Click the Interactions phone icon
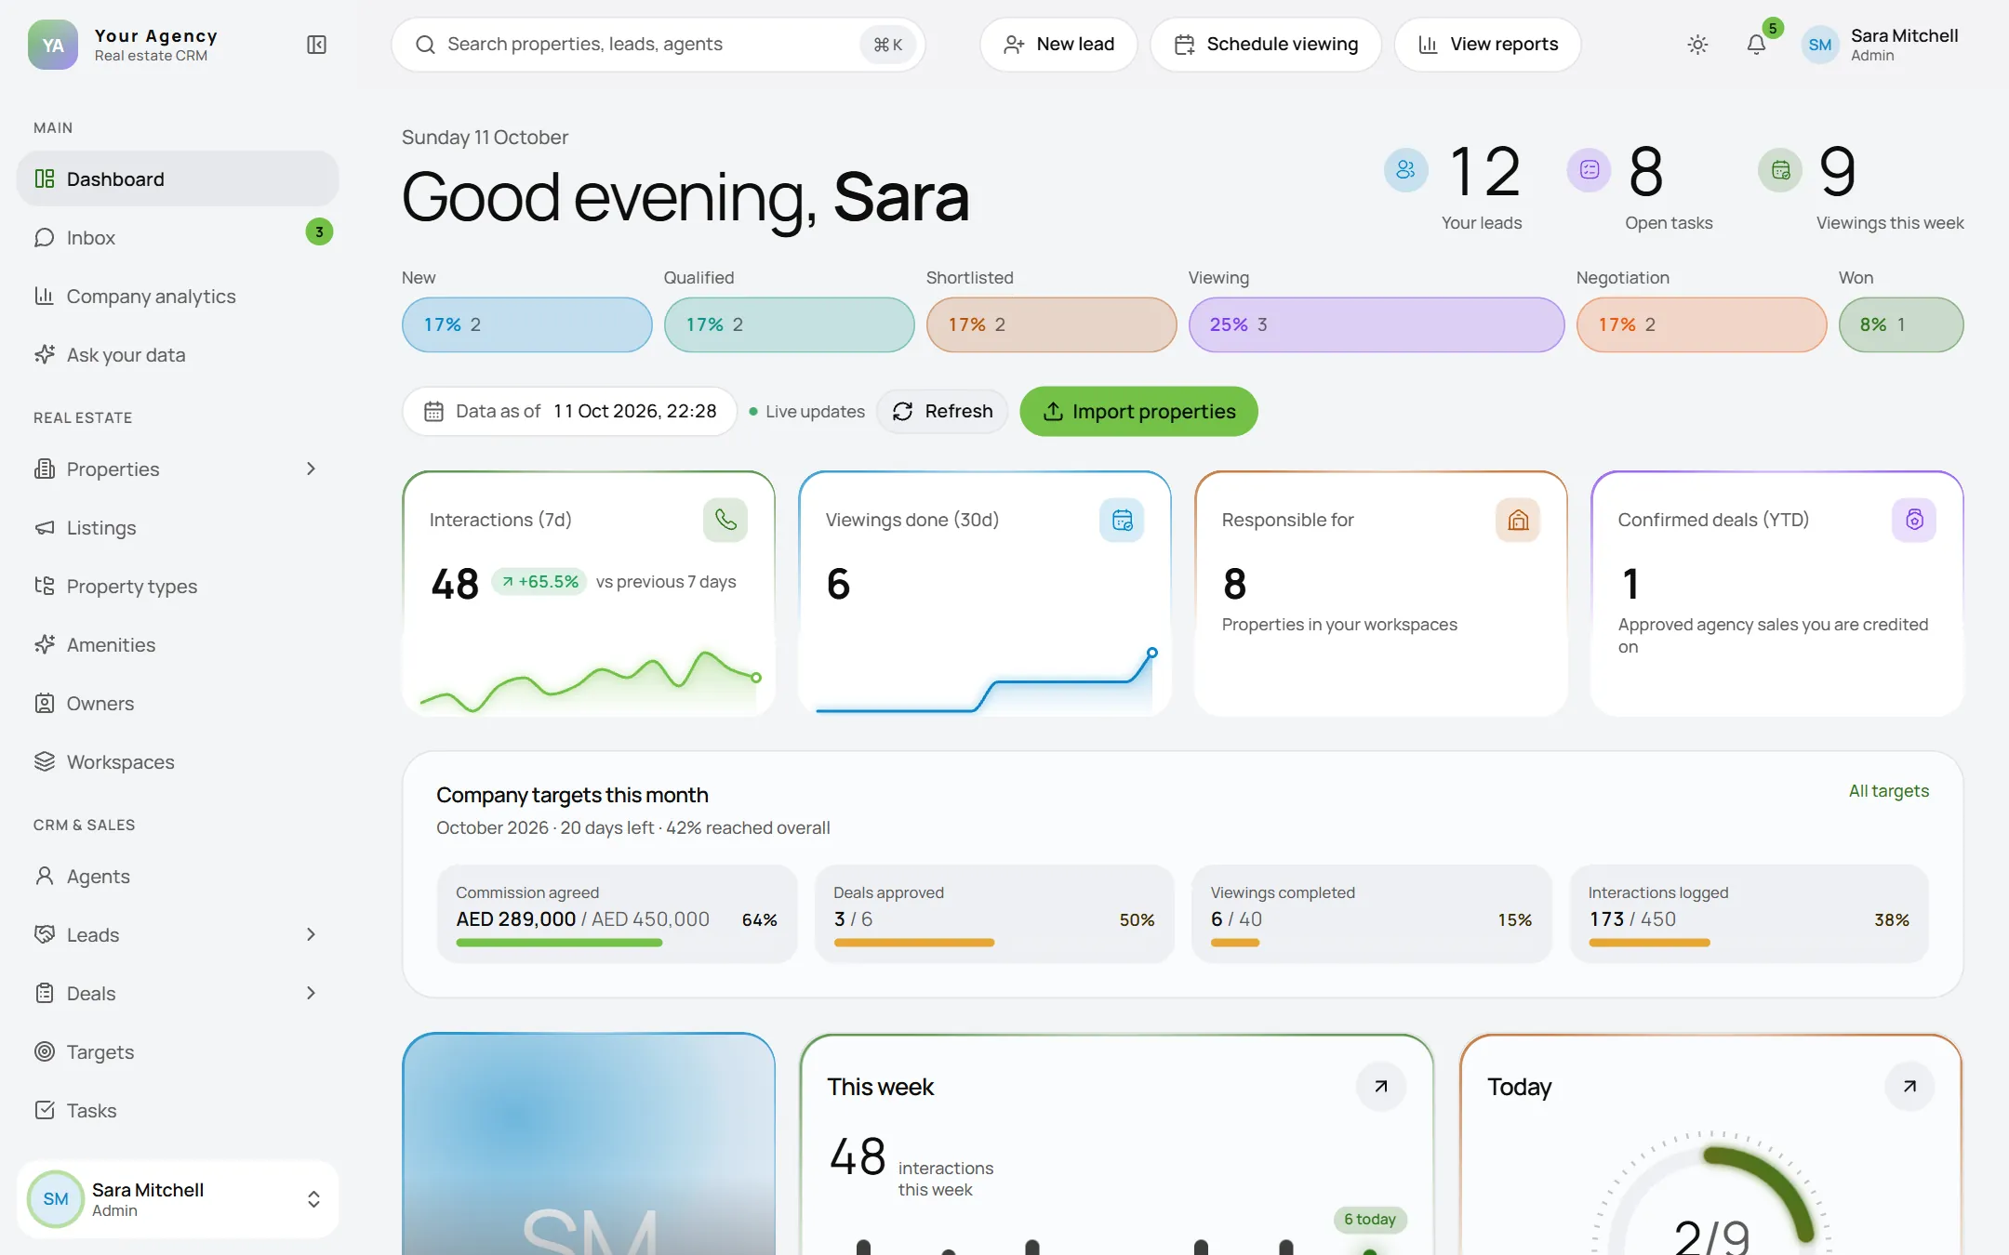This screenshot has width=2009, height=1255. tap(725, 520)
